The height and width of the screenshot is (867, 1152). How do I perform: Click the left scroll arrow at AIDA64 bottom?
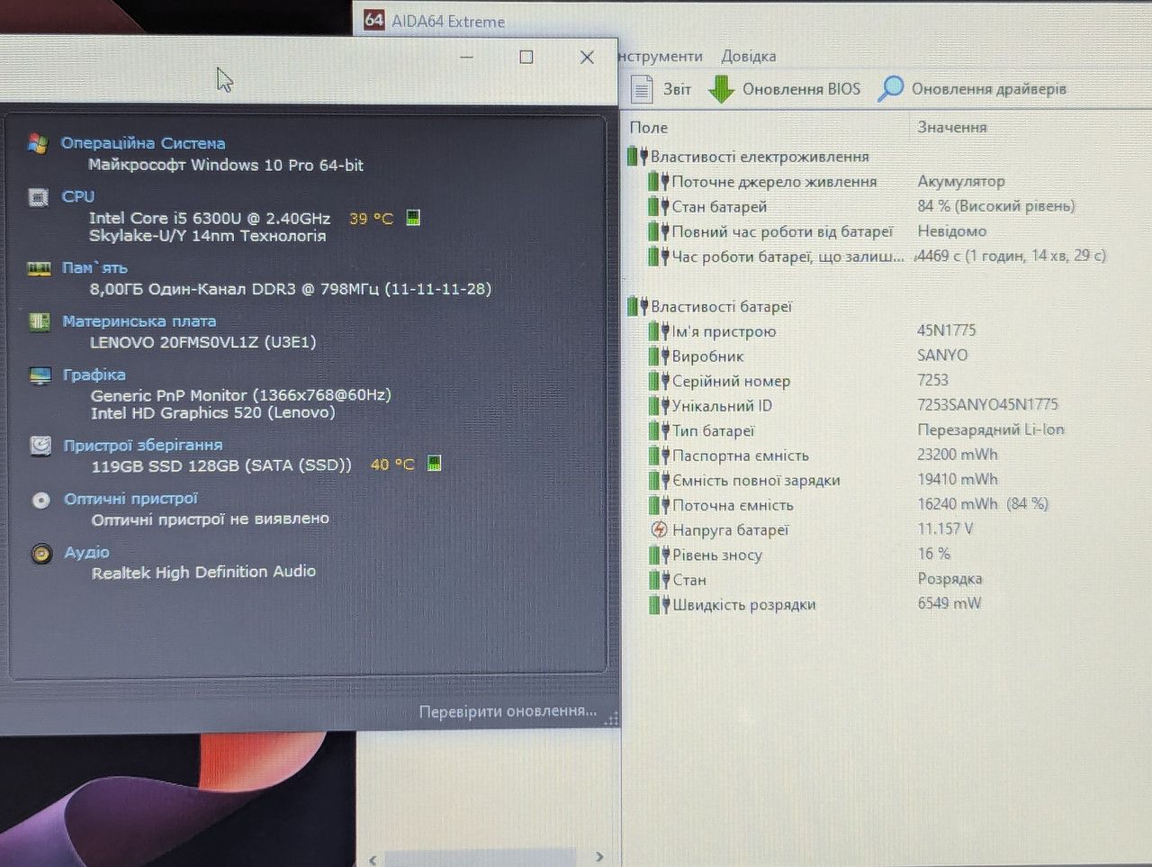pos(373,860)
